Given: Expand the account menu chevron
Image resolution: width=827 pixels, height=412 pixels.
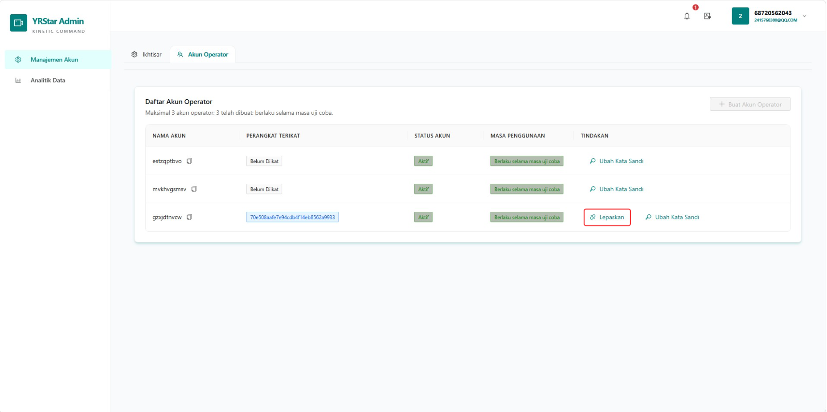Looking at the screenshot, I should tap(804, 16).
